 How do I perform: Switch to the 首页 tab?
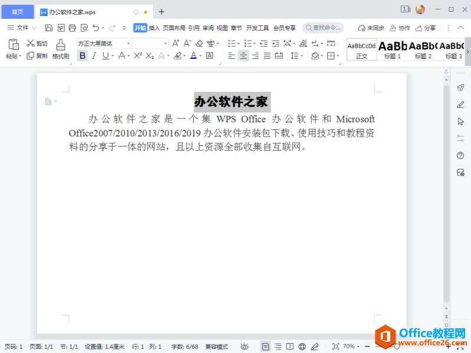18,12
